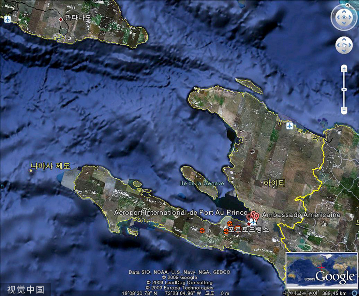
Task: Click the © 2009 Europa Technologies credit
Action: pos(179,288)
